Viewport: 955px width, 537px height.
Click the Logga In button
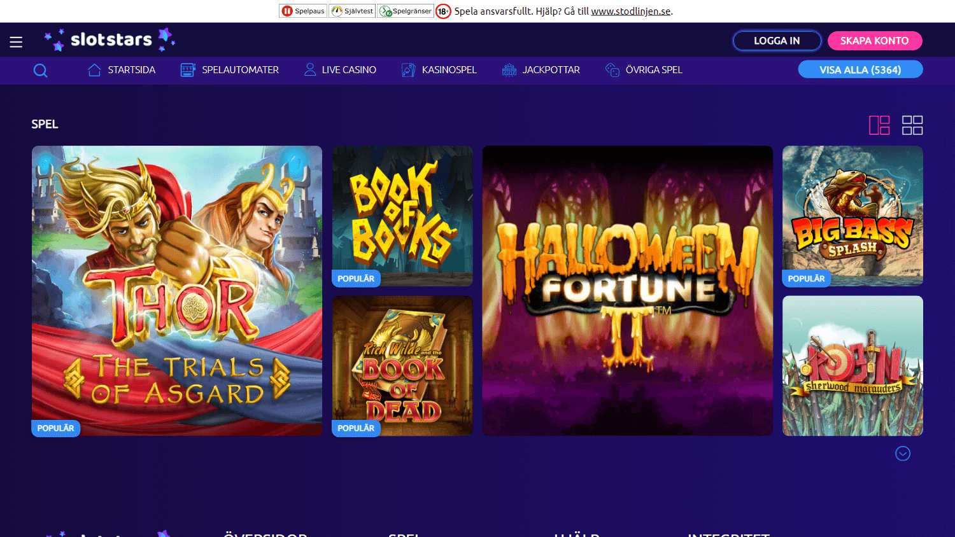(x=777, y=41)
